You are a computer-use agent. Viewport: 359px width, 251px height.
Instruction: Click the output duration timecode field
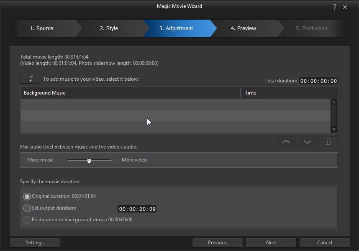click(x=137, y=209)
